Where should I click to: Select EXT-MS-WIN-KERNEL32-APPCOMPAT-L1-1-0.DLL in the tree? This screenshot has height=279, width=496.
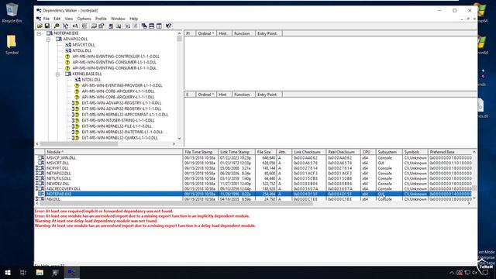125,115
